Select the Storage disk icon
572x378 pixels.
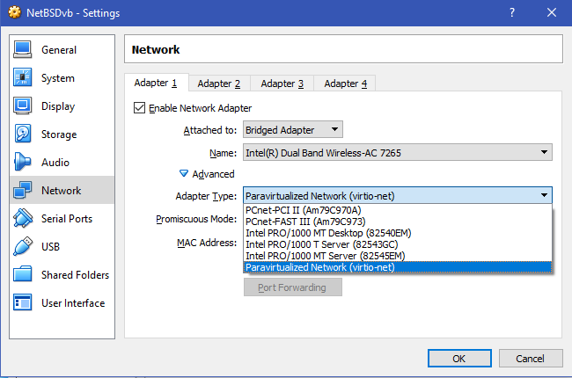pos(24,134)
